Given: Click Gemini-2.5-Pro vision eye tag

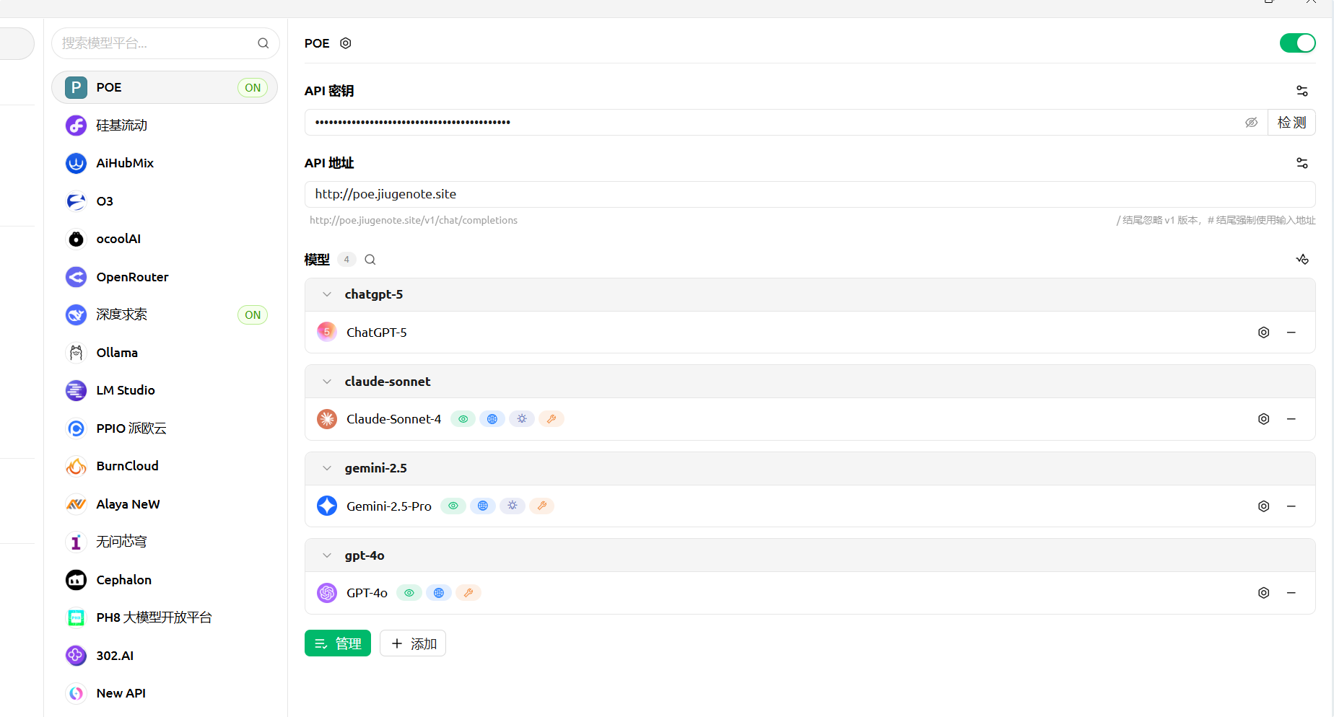Looking at the screenshot, I should [453, 506].
